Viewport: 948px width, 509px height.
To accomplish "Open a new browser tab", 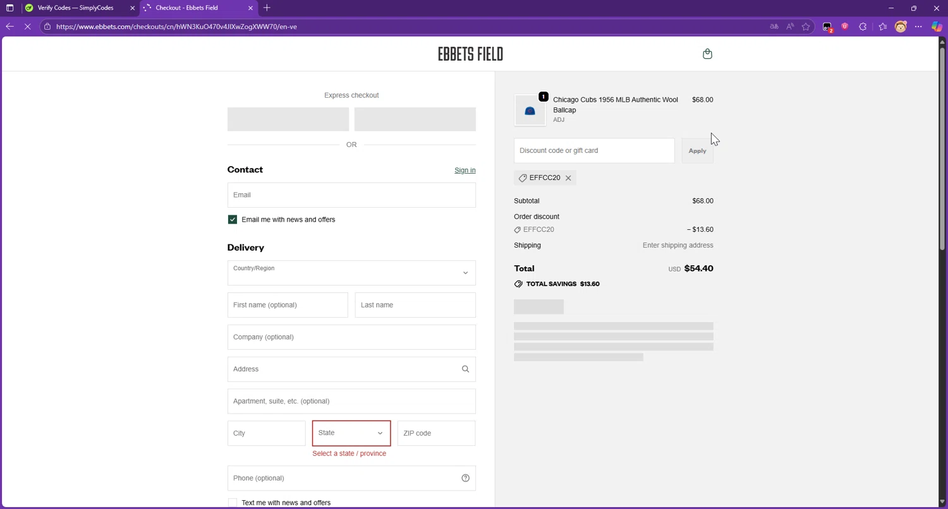I will (267, 8).
